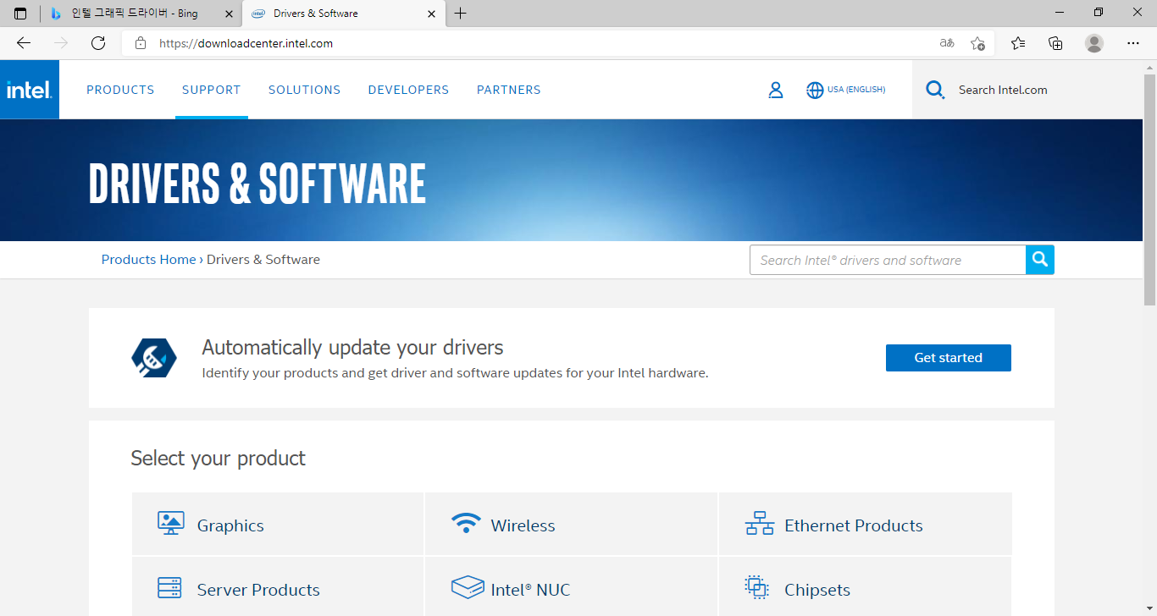The width and height of the screenshot is (1157, 616).
Task: Select the Ethernet Products link
Action: pos(854,525)
